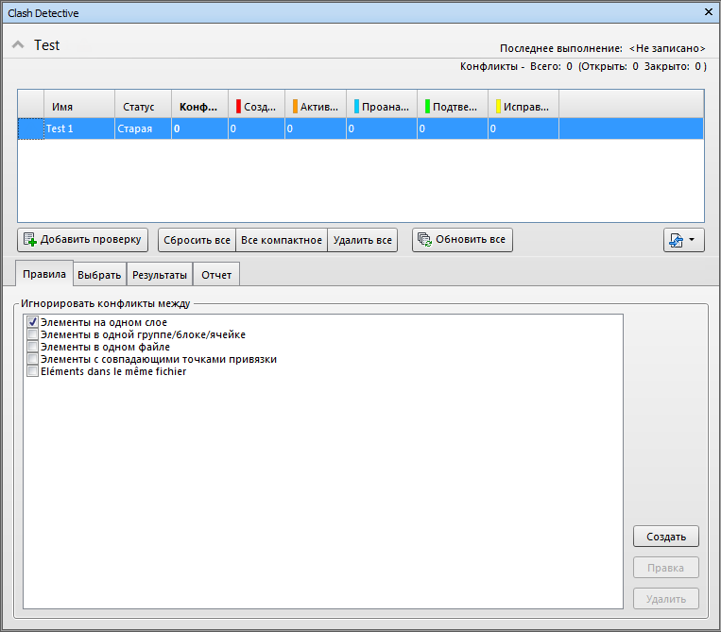Viewport: 721px width, 632px height.
Task: Click the Создать rule button
Action: tap(666, 537)
